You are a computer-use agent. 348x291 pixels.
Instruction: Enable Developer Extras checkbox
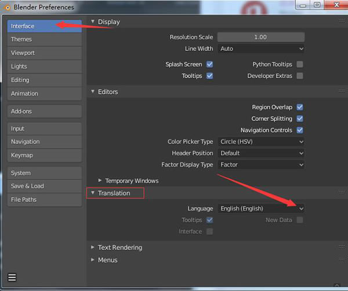[300, 76]
